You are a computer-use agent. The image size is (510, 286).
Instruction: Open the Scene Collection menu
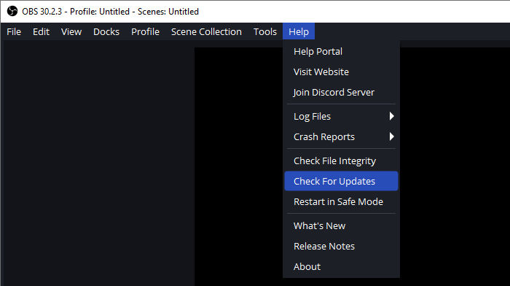[206, 31]
